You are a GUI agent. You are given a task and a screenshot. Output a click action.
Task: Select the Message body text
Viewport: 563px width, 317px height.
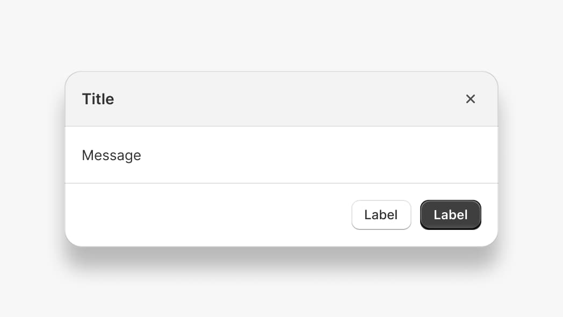pos(111,155)
